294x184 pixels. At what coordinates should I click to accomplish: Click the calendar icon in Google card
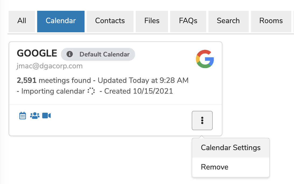23,116
